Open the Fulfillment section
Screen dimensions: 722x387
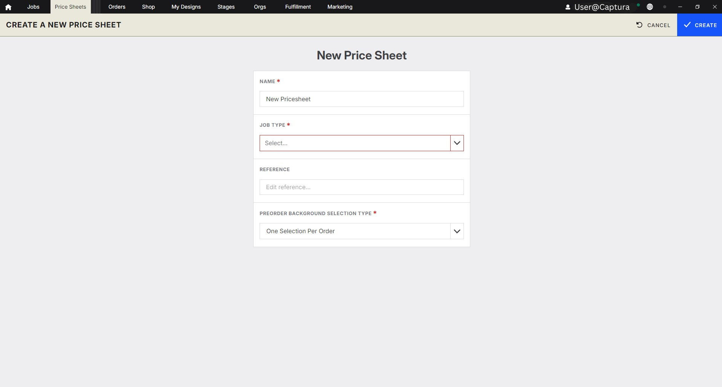tap(298, 7)
